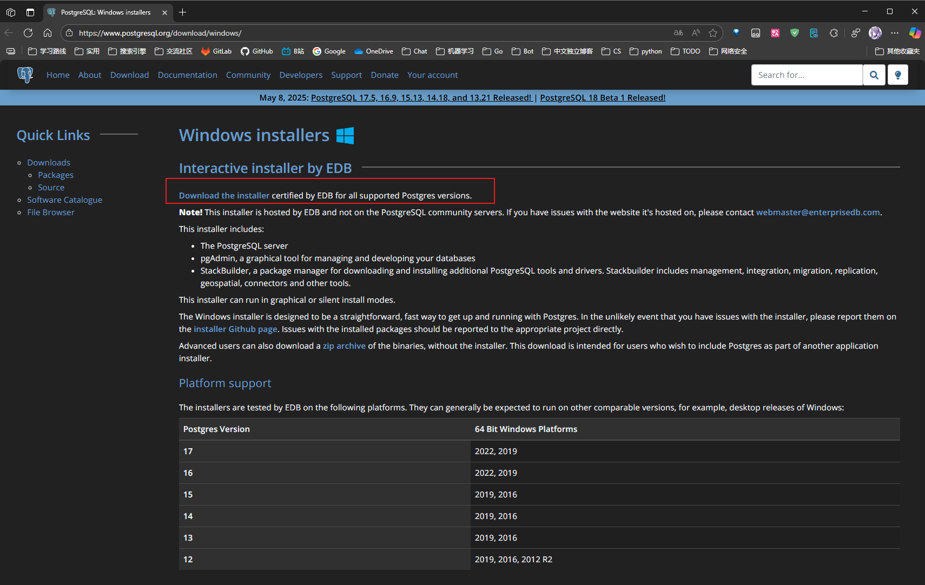Click the PostgreSQL elephant logo
This screenshot has height=585, width=925.
[25, 75]
